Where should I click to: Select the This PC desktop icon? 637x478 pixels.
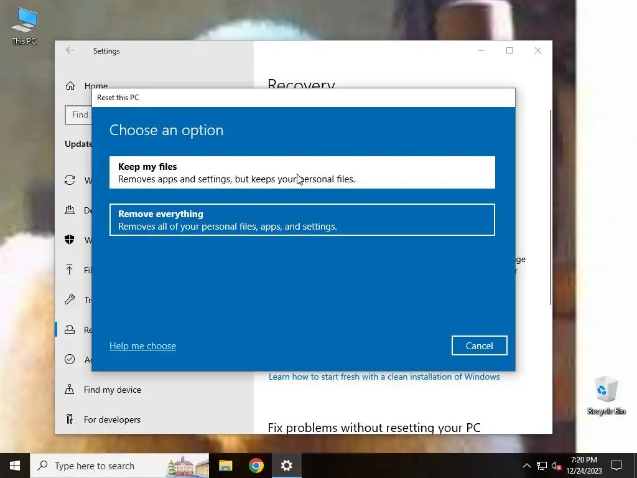(24, 26)
